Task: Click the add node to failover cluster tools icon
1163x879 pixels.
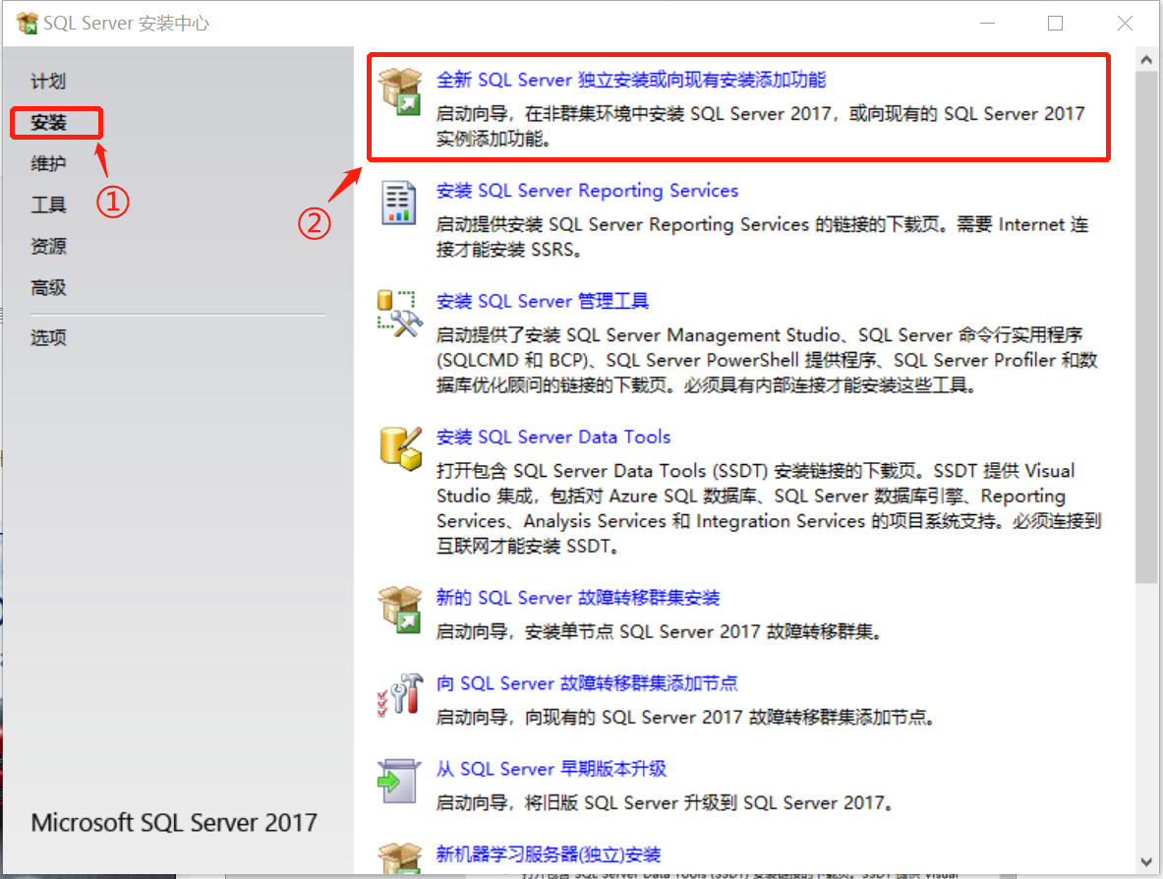Action: tap(400, 694)
